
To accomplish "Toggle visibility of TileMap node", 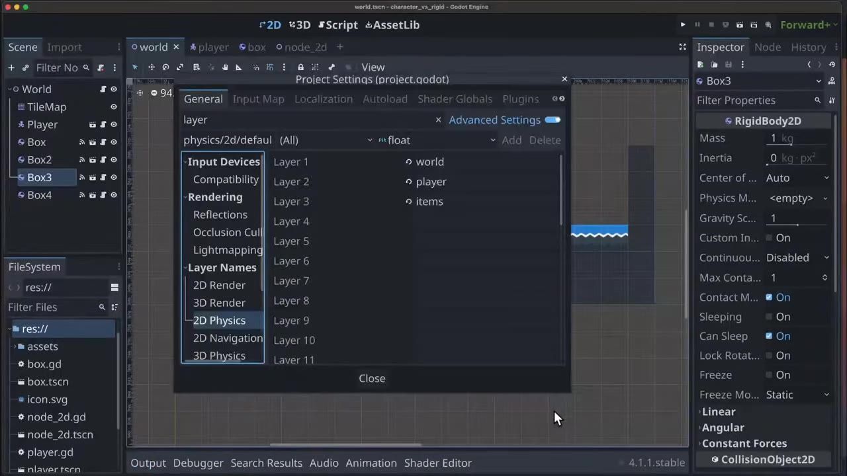I will coord(114,106).
